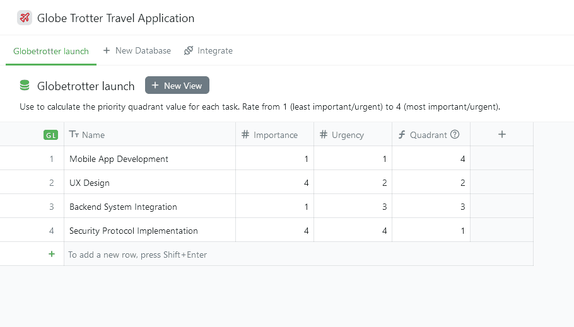The image size is (574, 327).
Task: Click Globe Trotter Travel Application title
Action: 115,18
